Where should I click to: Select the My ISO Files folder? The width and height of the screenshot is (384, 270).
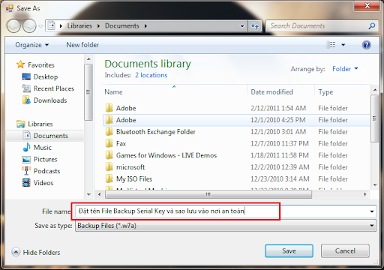[x=236, y=178]
